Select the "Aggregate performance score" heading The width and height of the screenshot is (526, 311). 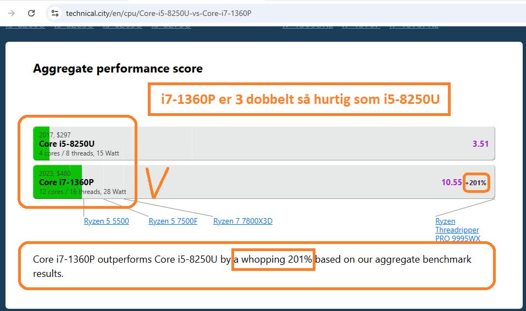pyautogui.click(x=118, y=69)
